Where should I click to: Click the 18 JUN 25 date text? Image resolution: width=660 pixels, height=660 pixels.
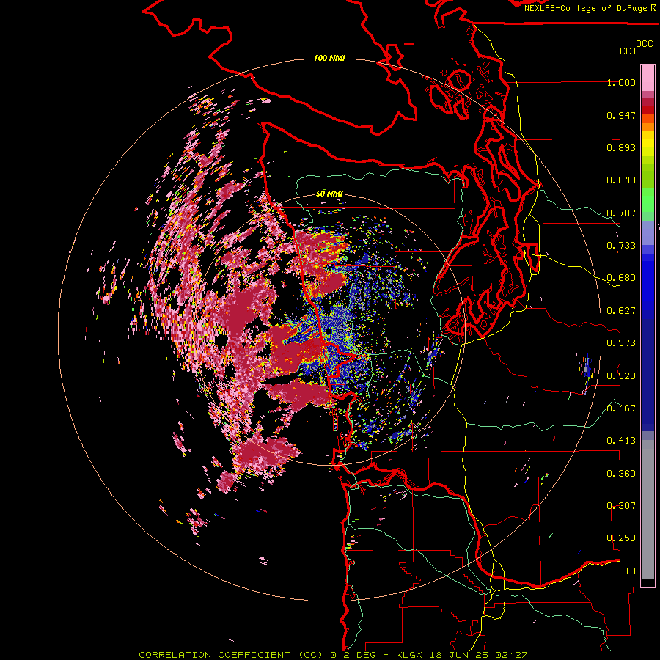tap(459, 655)
